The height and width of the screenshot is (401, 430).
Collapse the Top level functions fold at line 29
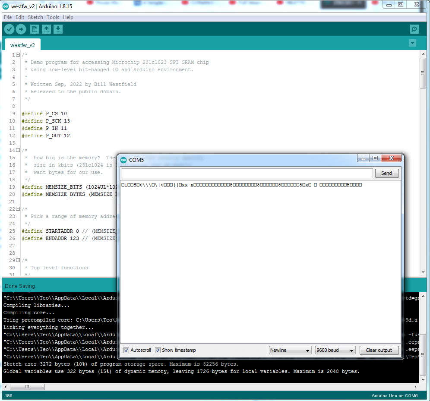[x=17, y=260]
